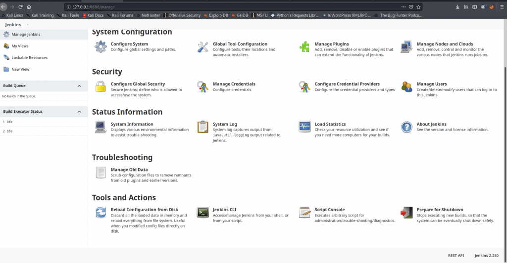507x263 pixels.
Task: Click the System Log clipboard icon
Action: (203, 127)
